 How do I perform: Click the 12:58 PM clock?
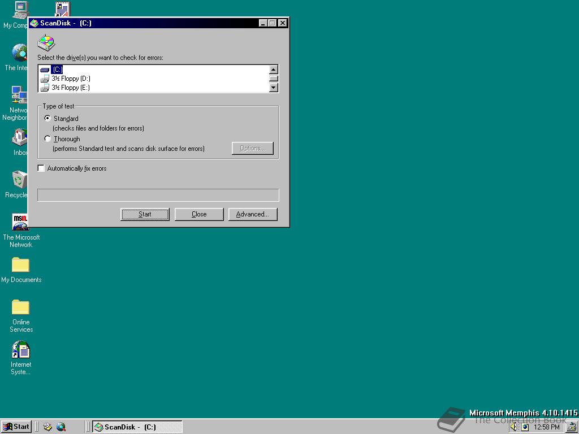[546, 427]
